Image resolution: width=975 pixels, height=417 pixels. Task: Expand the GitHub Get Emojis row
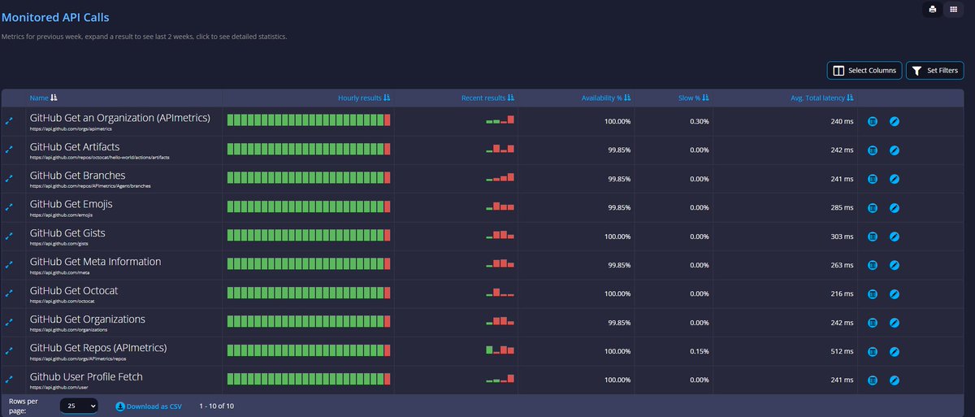pyautogui.click(x=10, y=208)
